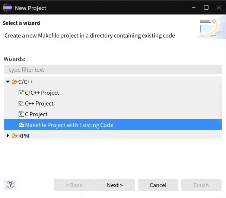Open help via the question mark icon

(10, 185)
